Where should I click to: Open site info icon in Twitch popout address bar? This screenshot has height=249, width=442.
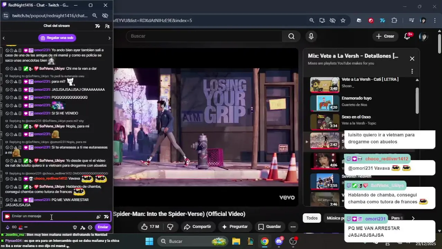6,16
